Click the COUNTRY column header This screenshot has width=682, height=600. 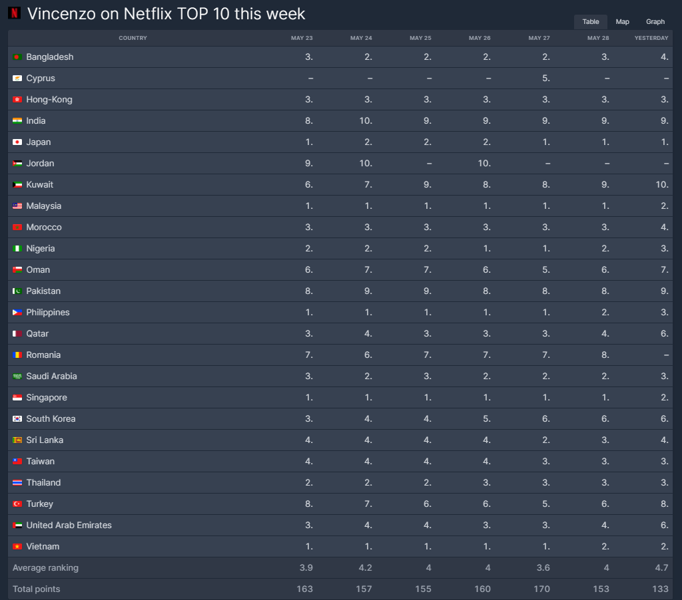pos(133,38)
